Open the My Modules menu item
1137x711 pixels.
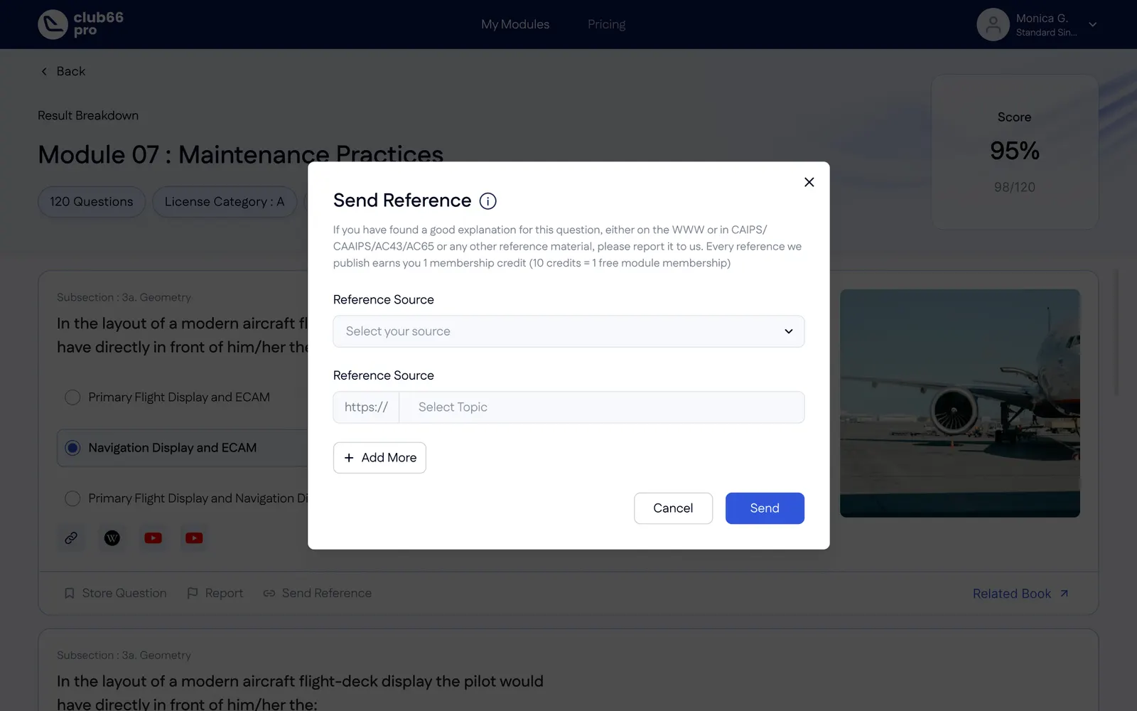[515, 24]
